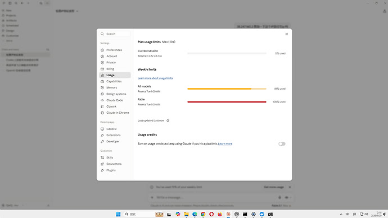Click the Claude Code icon
The width and height of the screenshot is (388, 218).
click(x=102, y=100)
